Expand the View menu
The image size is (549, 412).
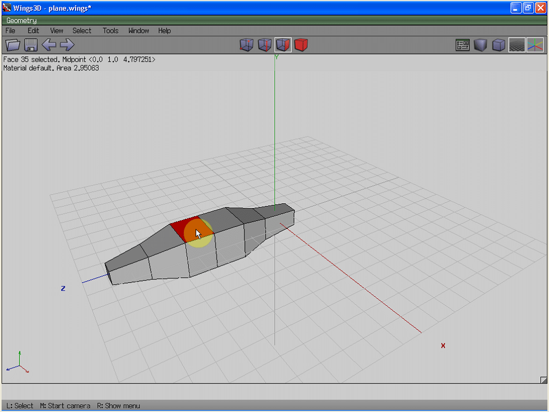click(x=56, y=31)
